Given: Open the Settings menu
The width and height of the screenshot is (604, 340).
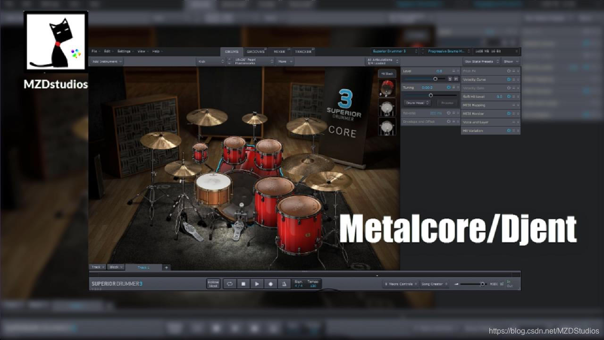Looking at the screenshot, I should point(126,51).
